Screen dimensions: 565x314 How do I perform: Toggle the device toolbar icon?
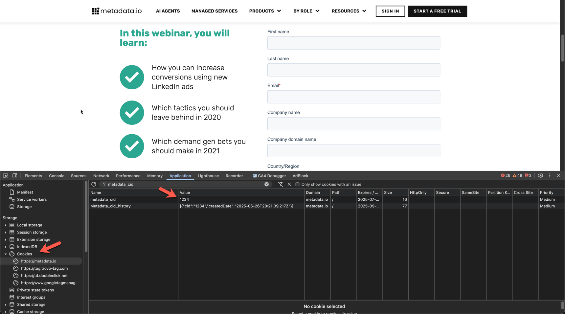point(15,176)
